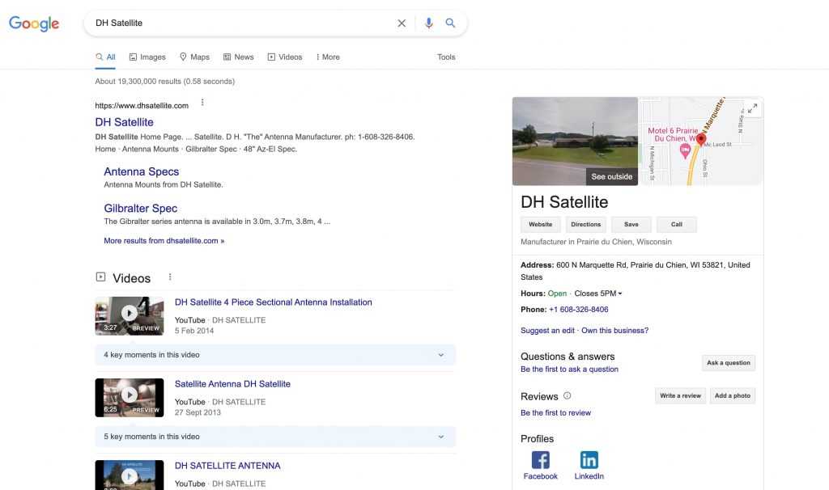The image size is (829, 490).
Task: Click the Ask a question button
Action: point(729,363)
